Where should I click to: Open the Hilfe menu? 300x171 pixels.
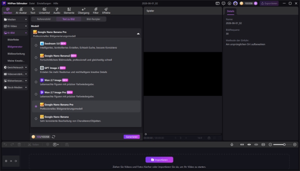tap(55, 3)
